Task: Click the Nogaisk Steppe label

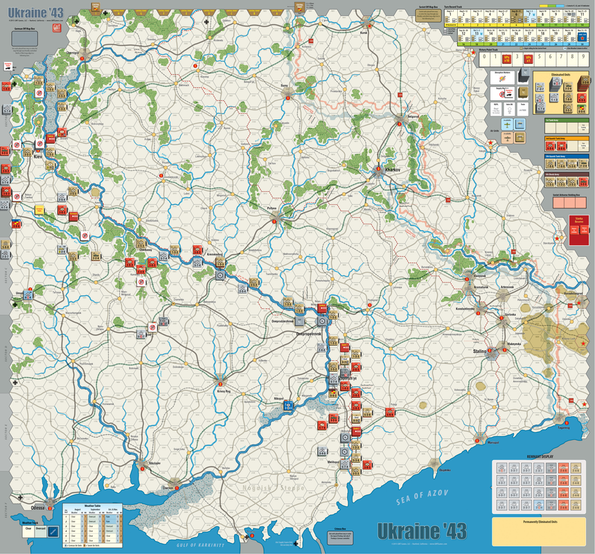Action: [x=273, y=488]
